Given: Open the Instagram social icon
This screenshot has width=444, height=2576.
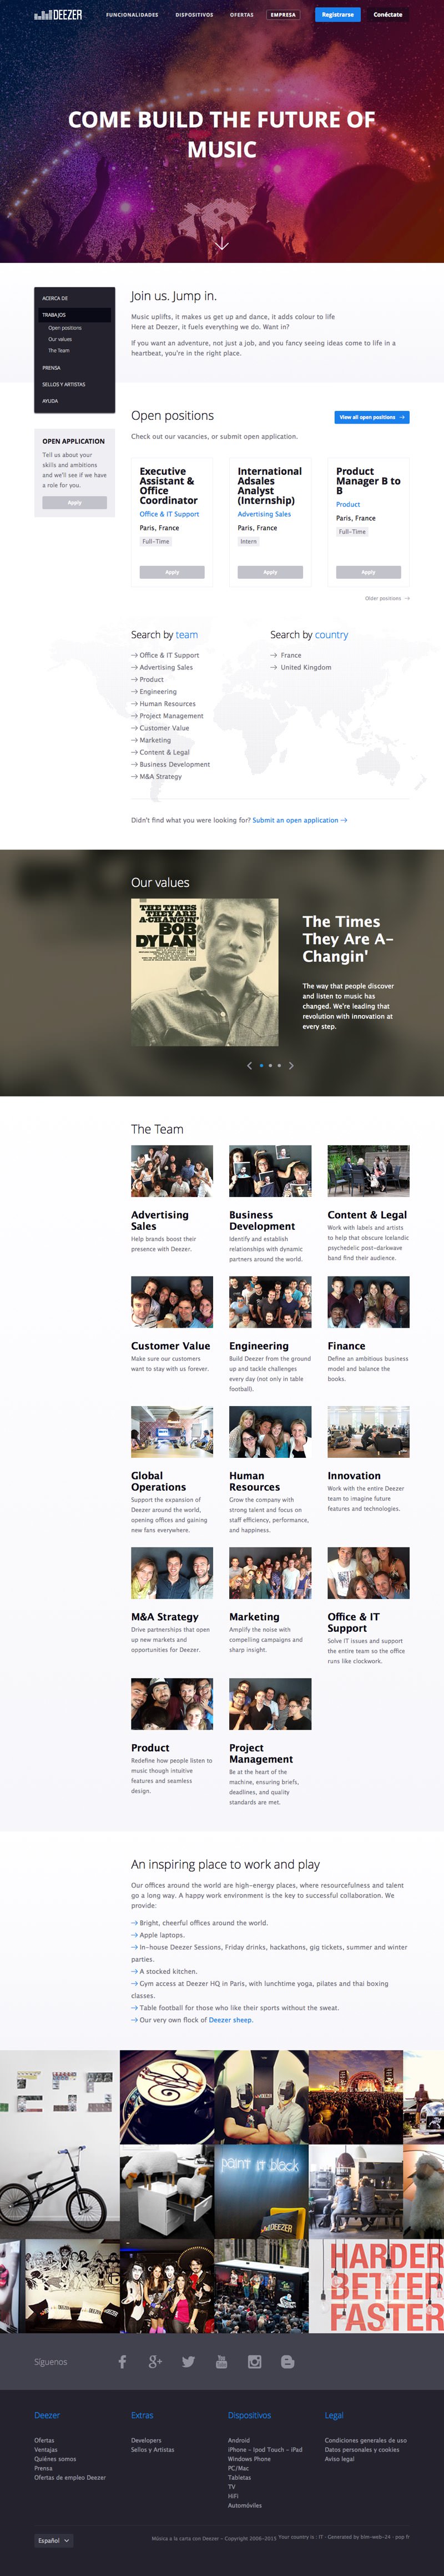Looking at the screenshot, I should point(254,2361).
